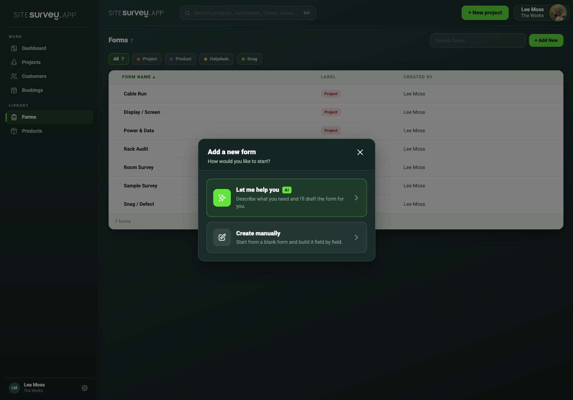Open Projects in the sidebar
This screenshot has width=573, height=400.
pyautogui.click(x=50, y=62)
